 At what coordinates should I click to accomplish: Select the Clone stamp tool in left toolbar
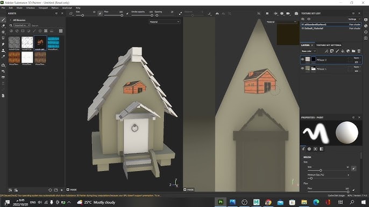(x=3, y=50)
